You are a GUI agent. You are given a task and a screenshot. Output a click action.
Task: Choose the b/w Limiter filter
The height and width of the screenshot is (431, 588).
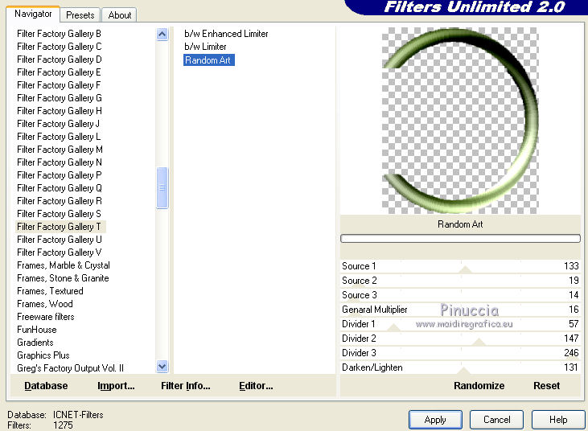coord(205,47)
